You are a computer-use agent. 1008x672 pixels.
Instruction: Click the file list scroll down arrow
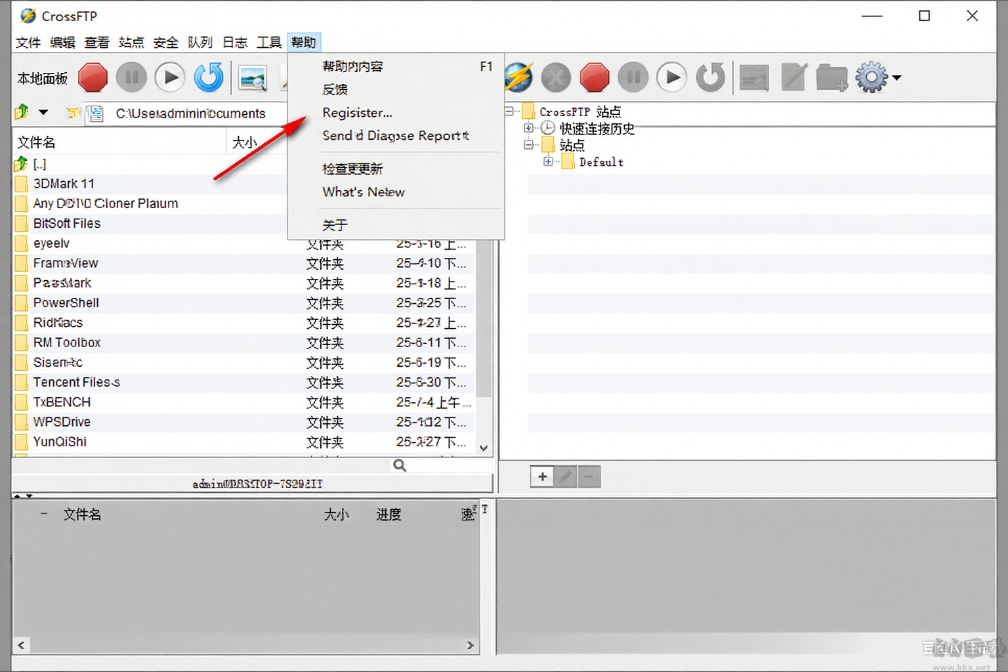pyautogui.click(x=484, y=448)
